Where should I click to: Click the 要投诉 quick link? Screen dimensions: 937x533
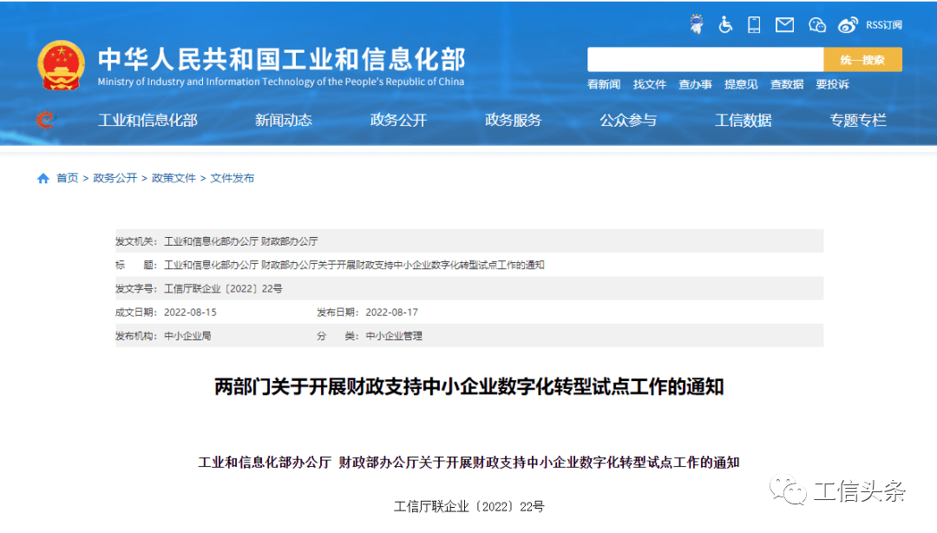(x=832, y=84)
